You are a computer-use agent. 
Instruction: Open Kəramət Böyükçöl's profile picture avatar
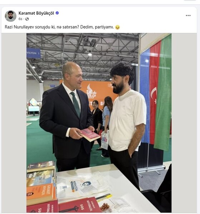[10, 16]
